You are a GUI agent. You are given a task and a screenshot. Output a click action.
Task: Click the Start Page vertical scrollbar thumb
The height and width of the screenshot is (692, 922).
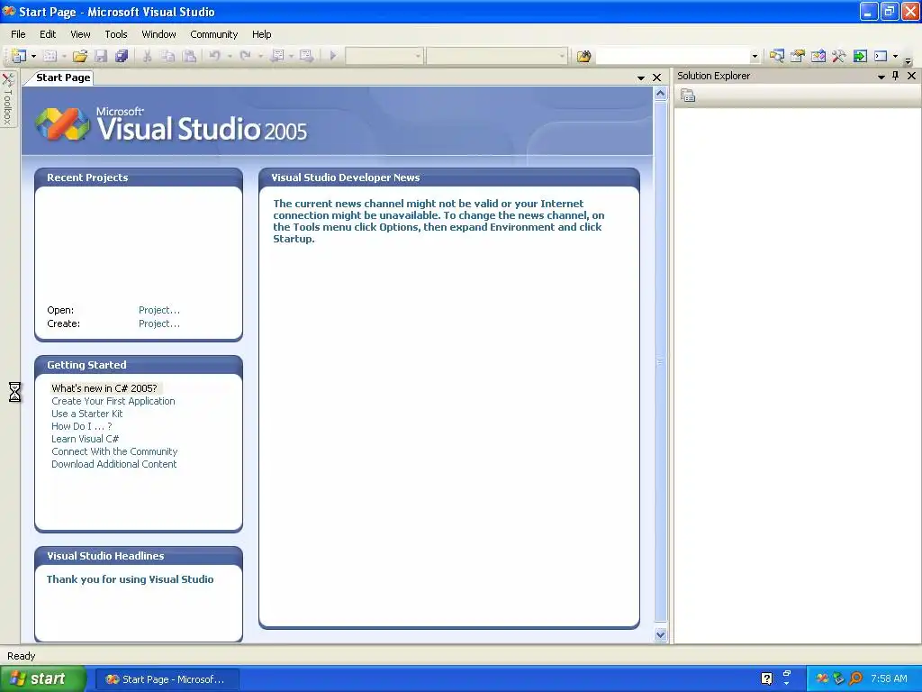(660, 361)
